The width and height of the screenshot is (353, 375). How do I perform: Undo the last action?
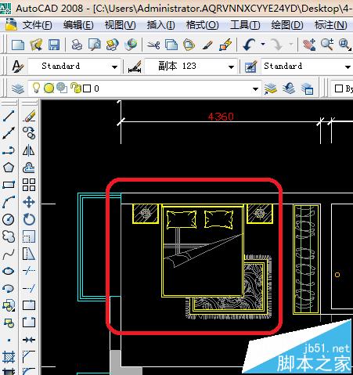tap(249, 45)
